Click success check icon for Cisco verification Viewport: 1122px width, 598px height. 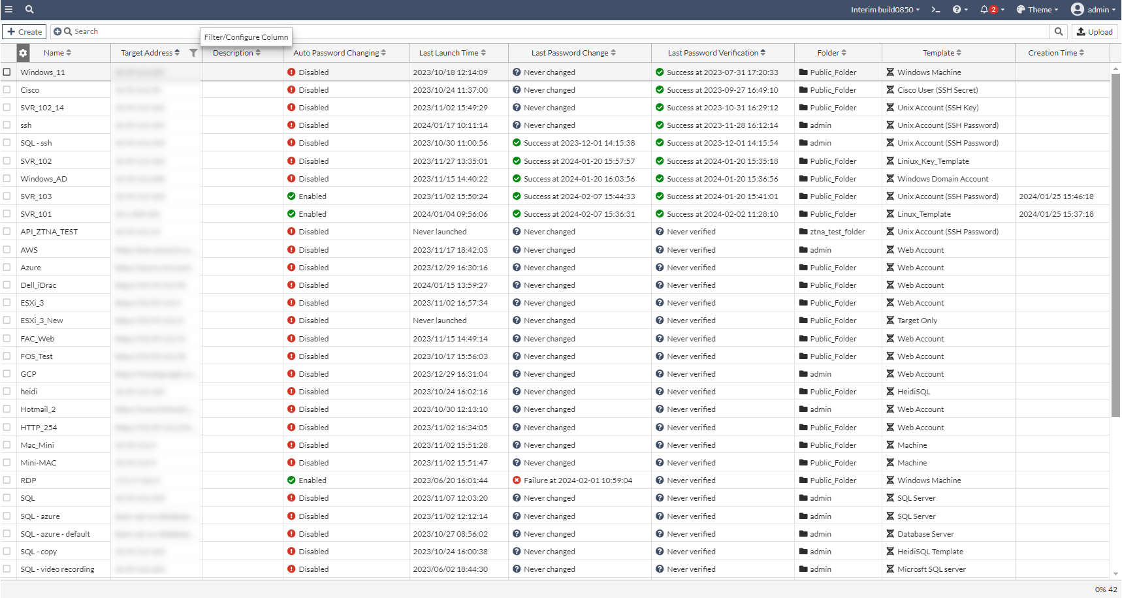[660, 90]
